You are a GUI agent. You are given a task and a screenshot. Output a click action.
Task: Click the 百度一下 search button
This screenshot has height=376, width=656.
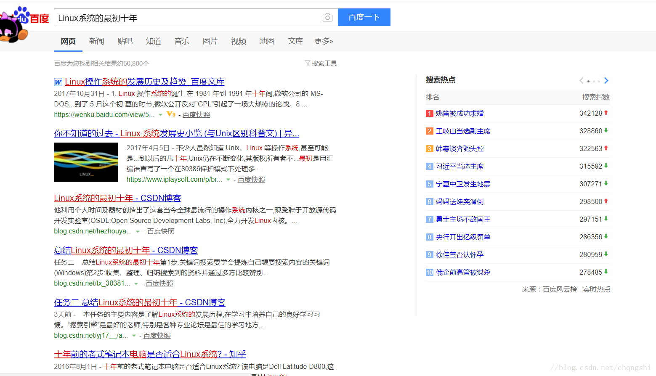pos(364,17)
